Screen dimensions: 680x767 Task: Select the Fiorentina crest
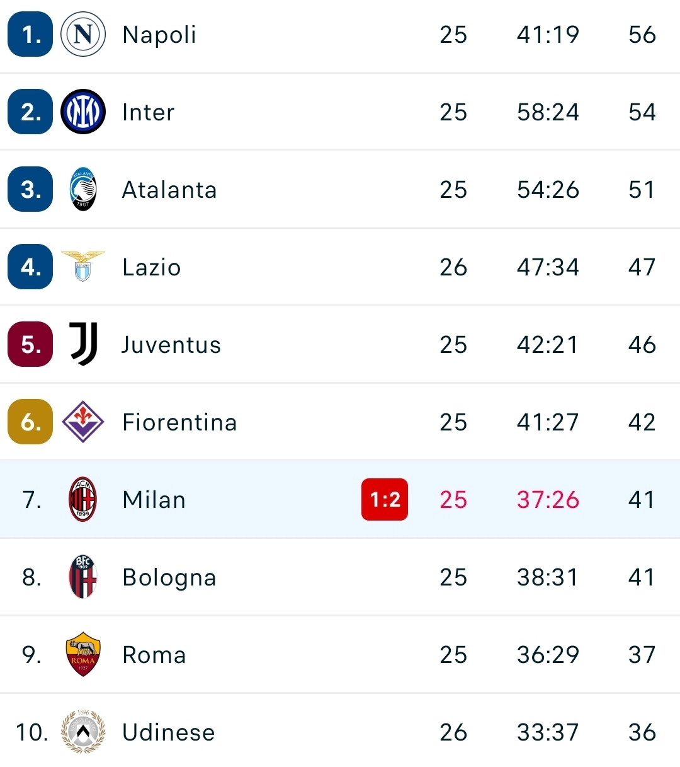click(x=82, y=422)
